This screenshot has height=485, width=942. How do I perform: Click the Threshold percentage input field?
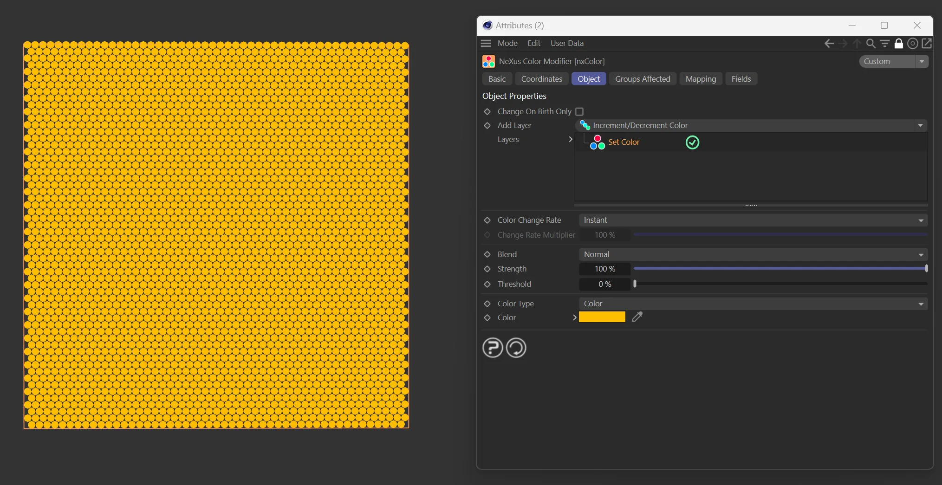(x=604, y=284)
